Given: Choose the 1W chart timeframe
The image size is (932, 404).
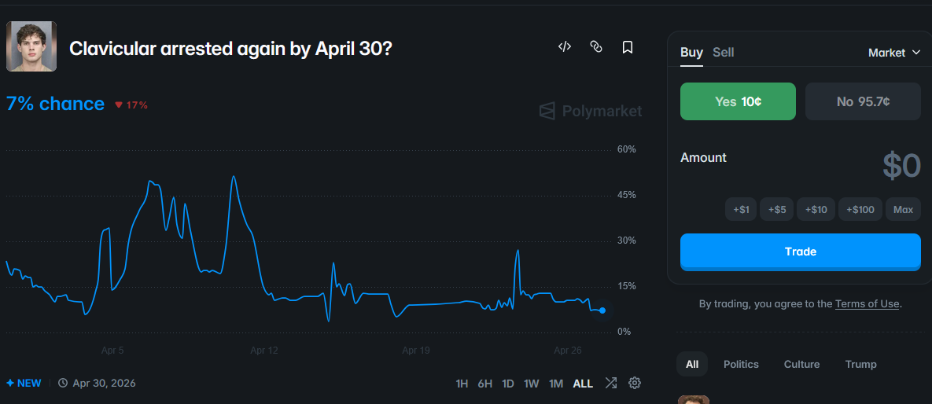Looking at the screenshot, I should (x=532, y=384).
